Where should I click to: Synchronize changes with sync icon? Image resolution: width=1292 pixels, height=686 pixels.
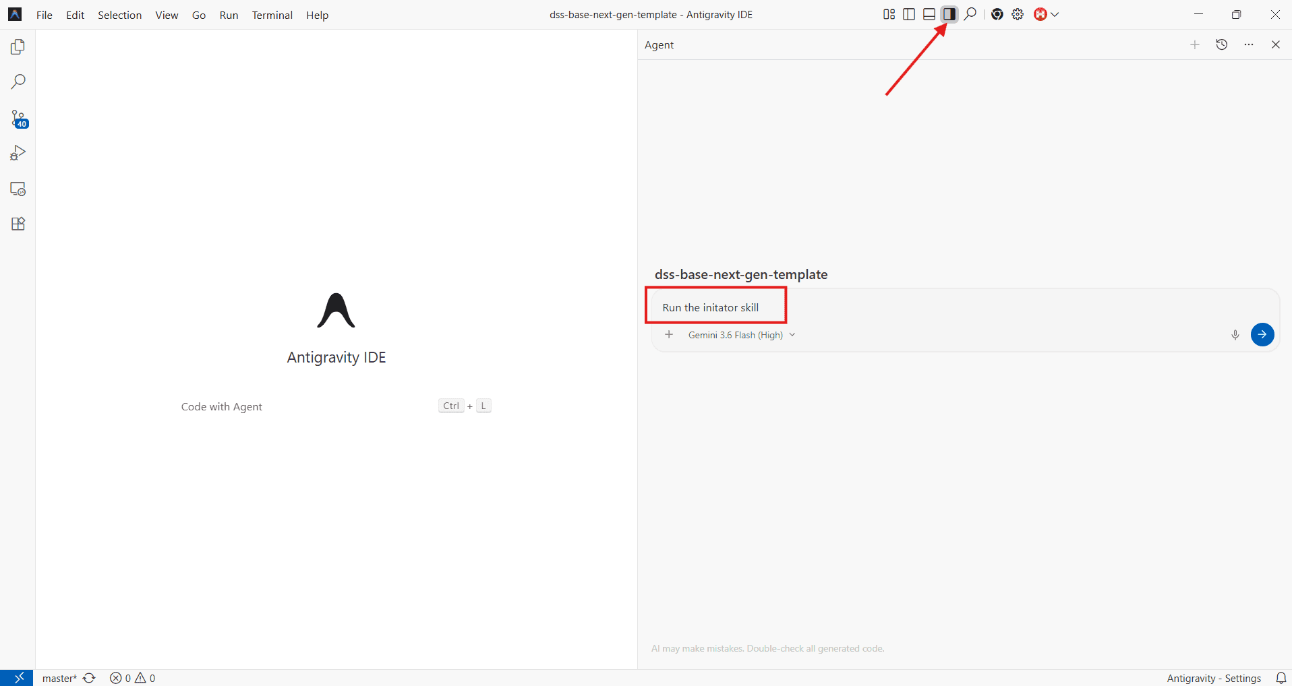[x=89, y=678]
